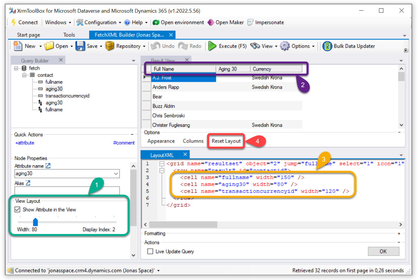Switch to the Start page tab

click(28, 35)
